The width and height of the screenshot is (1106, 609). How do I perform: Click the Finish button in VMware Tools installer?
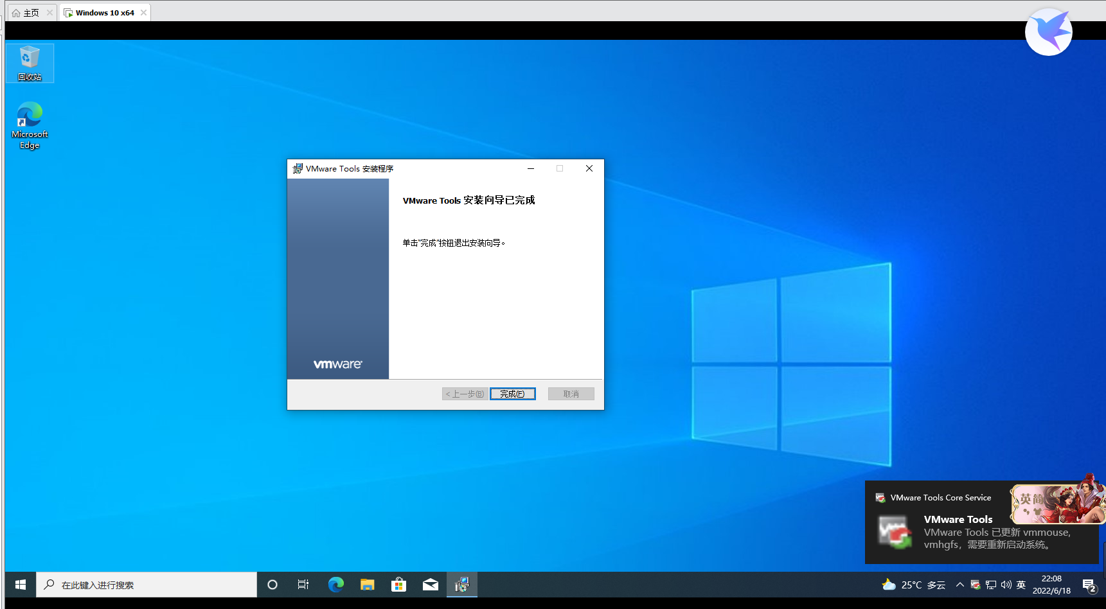coord(512,394)
